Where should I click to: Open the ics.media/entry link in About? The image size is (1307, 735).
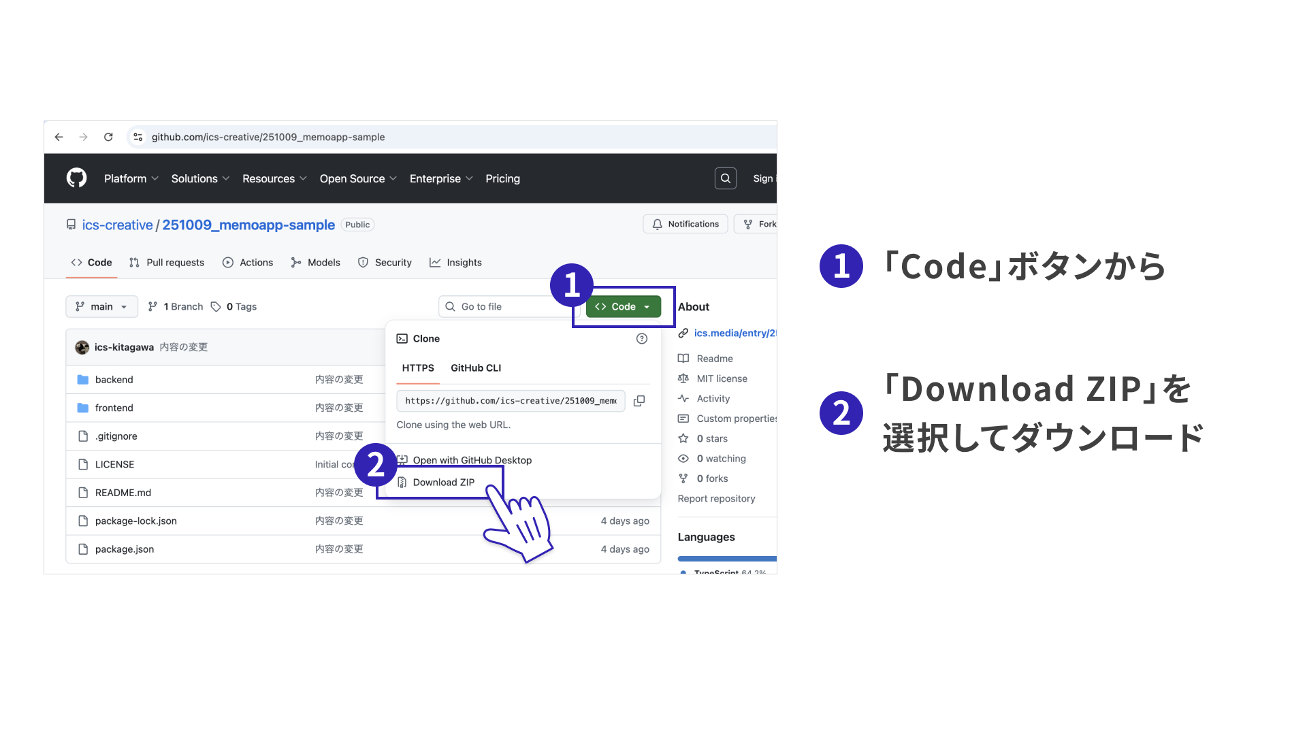[734, 333]
